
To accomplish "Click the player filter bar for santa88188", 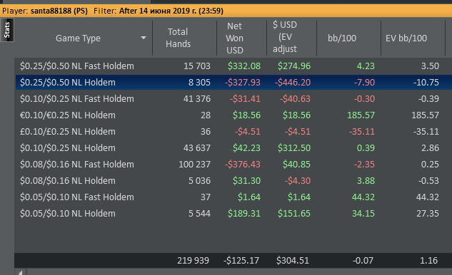I will click(x=226, y=11).
